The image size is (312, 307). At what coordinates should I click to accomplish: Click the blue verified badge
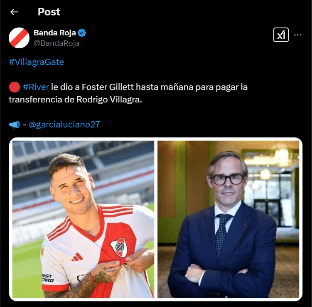tap(82, 33)
